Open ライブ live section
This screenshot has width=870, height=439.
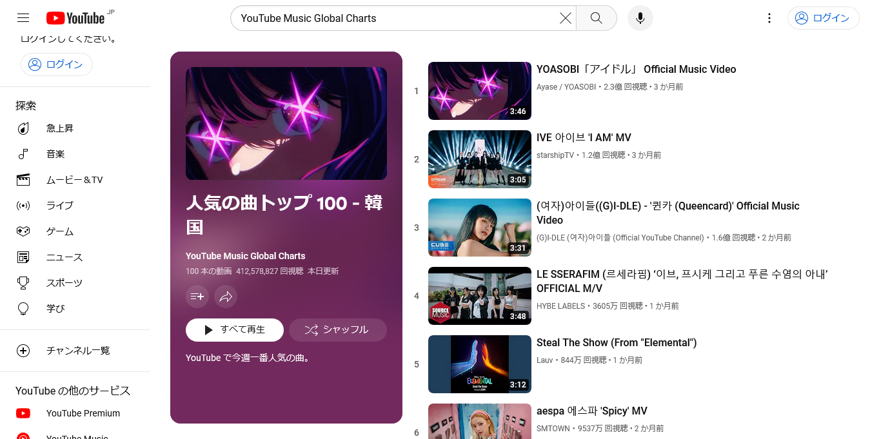coord(60,206)
